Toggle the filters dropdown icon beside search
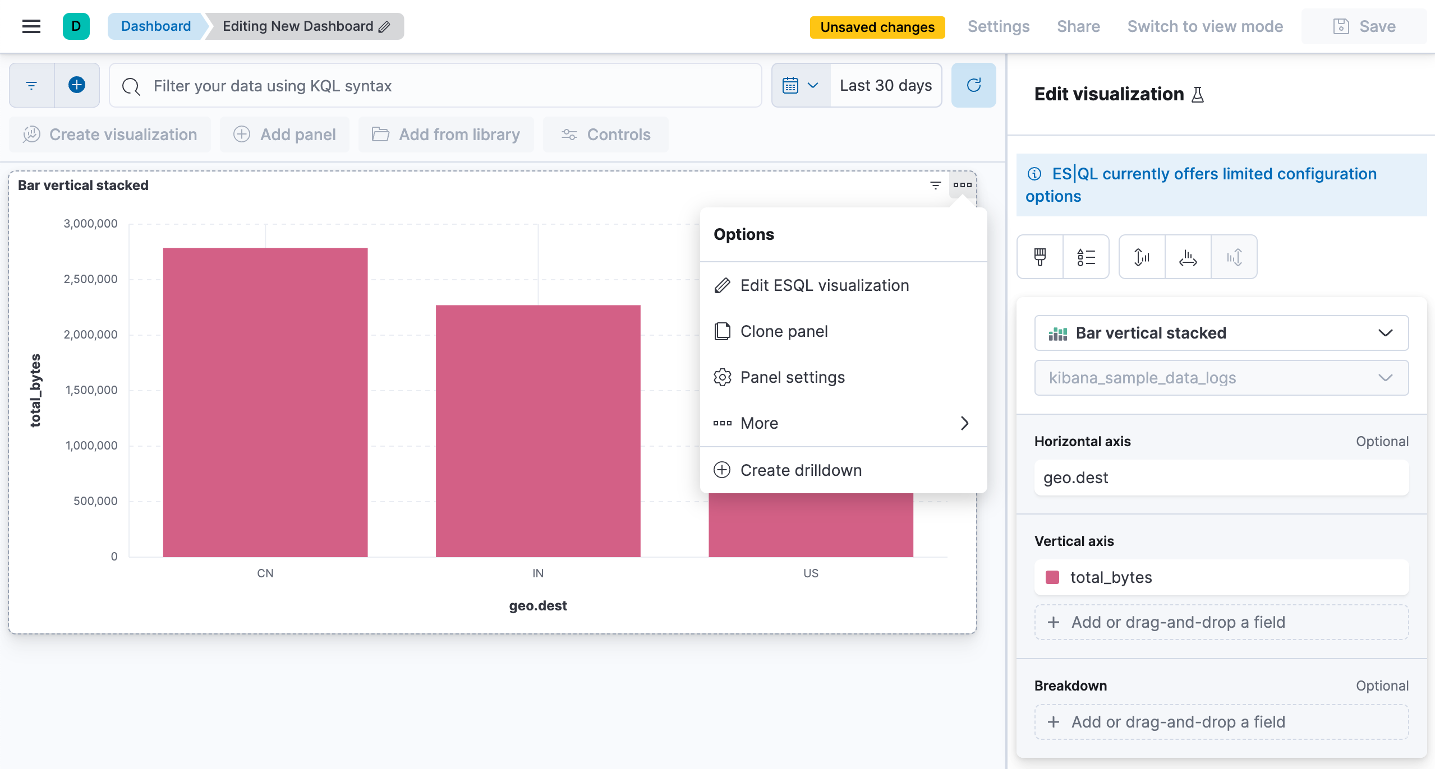 coord(31,85)
